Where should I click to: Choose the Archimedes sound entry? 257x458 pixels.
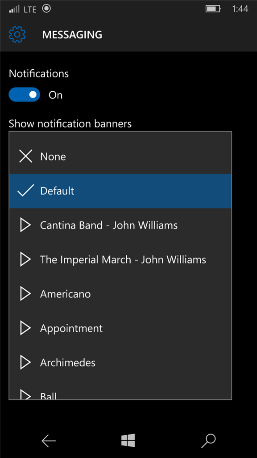(120, 362)
